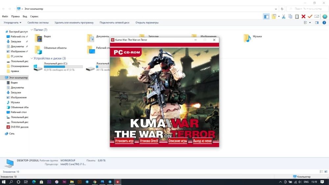The image size is (329, 185).
Task: Click the red X Delete icon
Action: pyautogui.click(x=303, y=16)
